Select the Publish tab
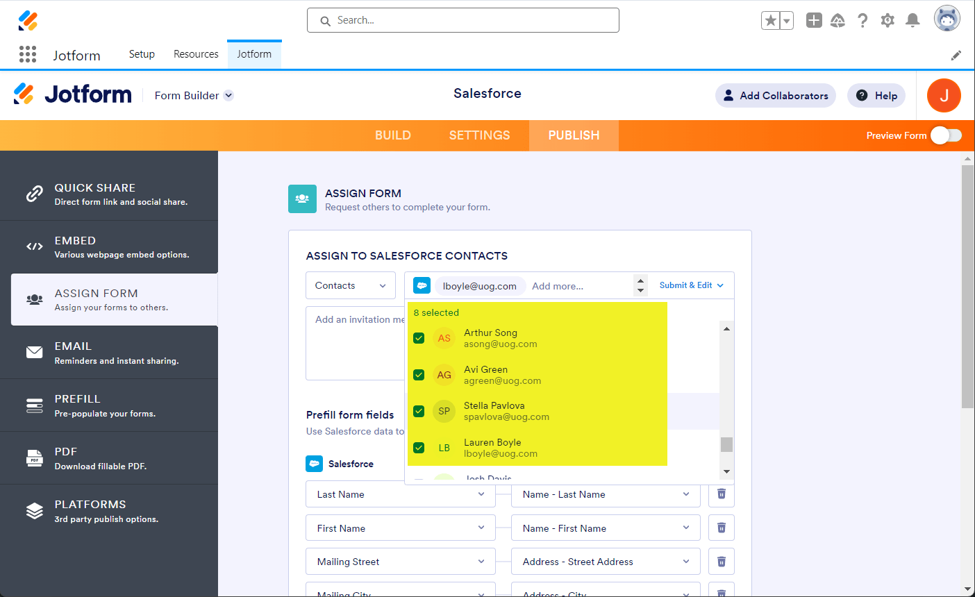 [x=574, y=135]
